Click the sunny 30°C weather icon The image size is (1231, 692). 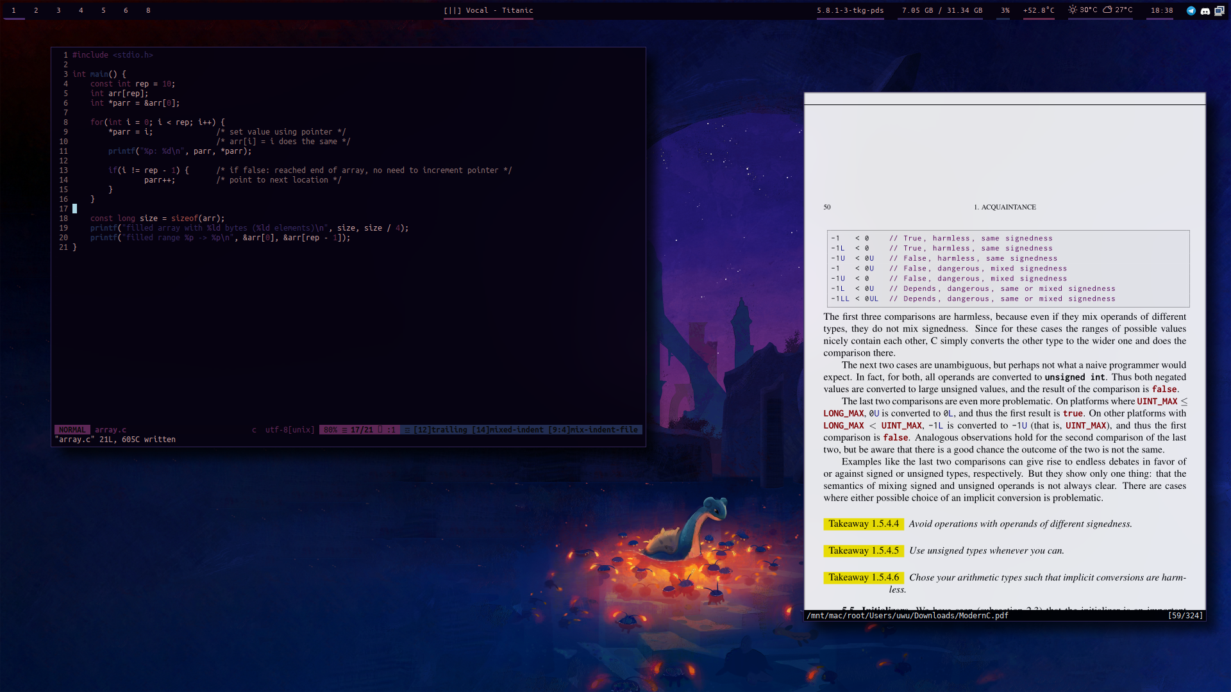[1073, 10]
